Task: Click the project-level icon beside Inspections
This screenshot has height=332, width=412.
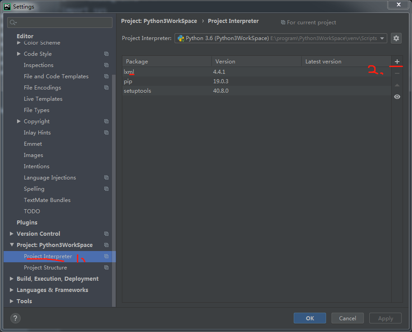Action: click(x=106, y=65)
